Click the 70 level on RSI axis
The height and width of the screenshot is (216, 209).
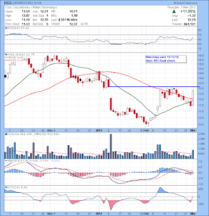[200, 35]
